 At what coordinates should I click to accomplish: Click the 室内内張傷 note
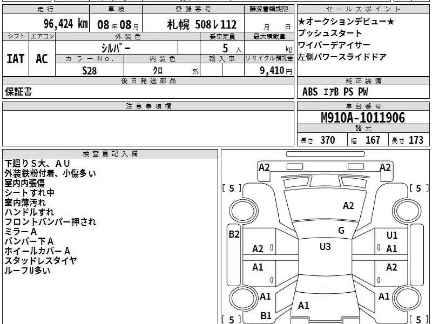pyautogui.click(x=24, y=183)
